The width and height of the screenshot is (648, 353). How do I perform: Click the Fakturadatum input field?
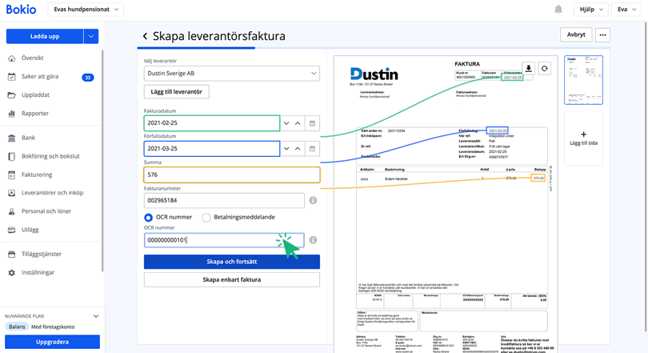(212, 123)
